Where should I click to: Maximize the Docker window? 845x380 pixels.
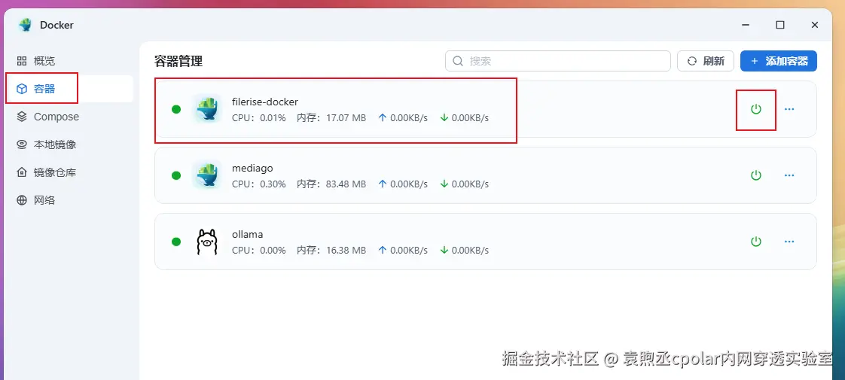(x=779, y=25)
